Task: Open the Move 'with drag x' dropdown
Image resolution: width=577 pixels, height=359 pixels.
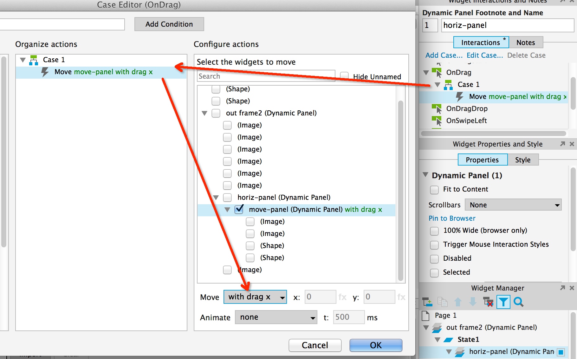Action: (255, 297)
